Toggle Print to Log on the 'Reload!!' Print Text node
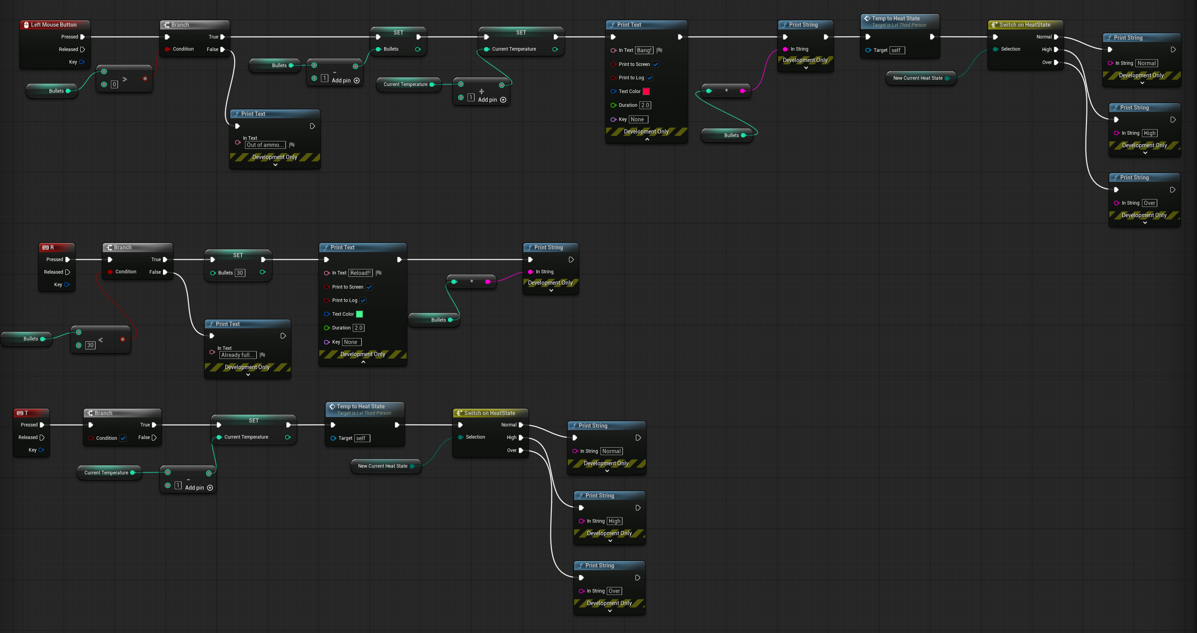1197x633 pixels. [x=363, y=301]
